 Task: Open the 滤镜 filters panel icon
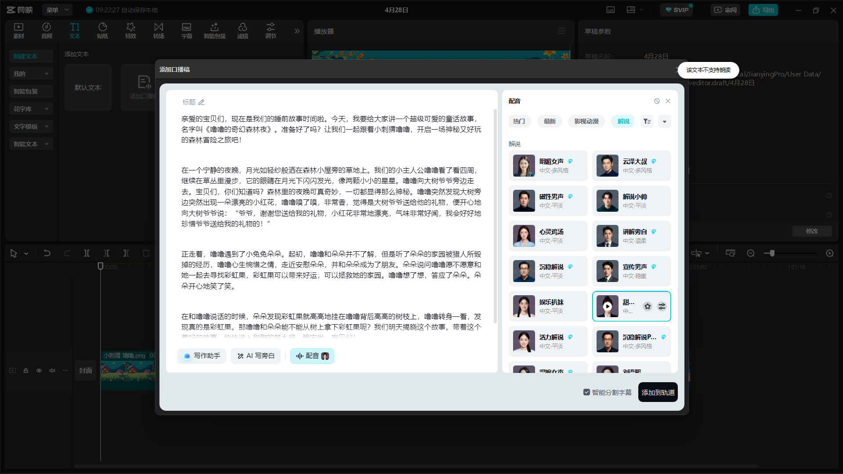coord(242,31)
